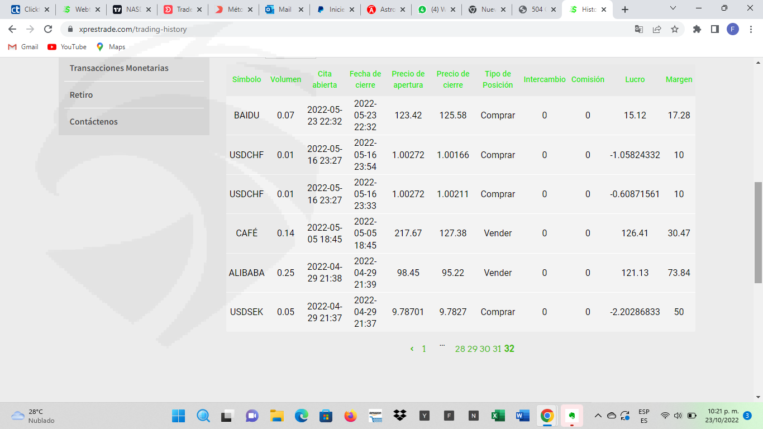
Task: Go to page 1 of trading history
Action: click(424, 349)
